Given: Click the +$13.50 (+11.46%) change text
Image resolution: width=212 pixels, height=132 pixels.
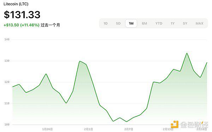Looking at the screenshot, I should tap(22, 25).
